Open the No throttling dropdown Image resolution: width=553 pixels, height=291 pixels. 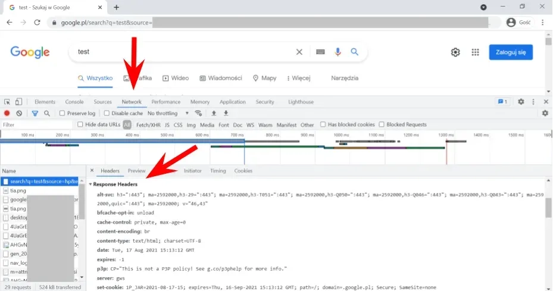(168, 113)
